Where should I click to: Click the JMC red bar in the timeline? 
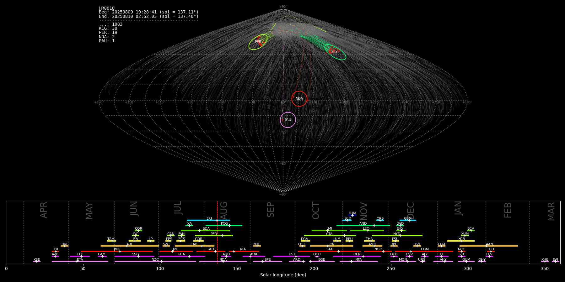117,251
